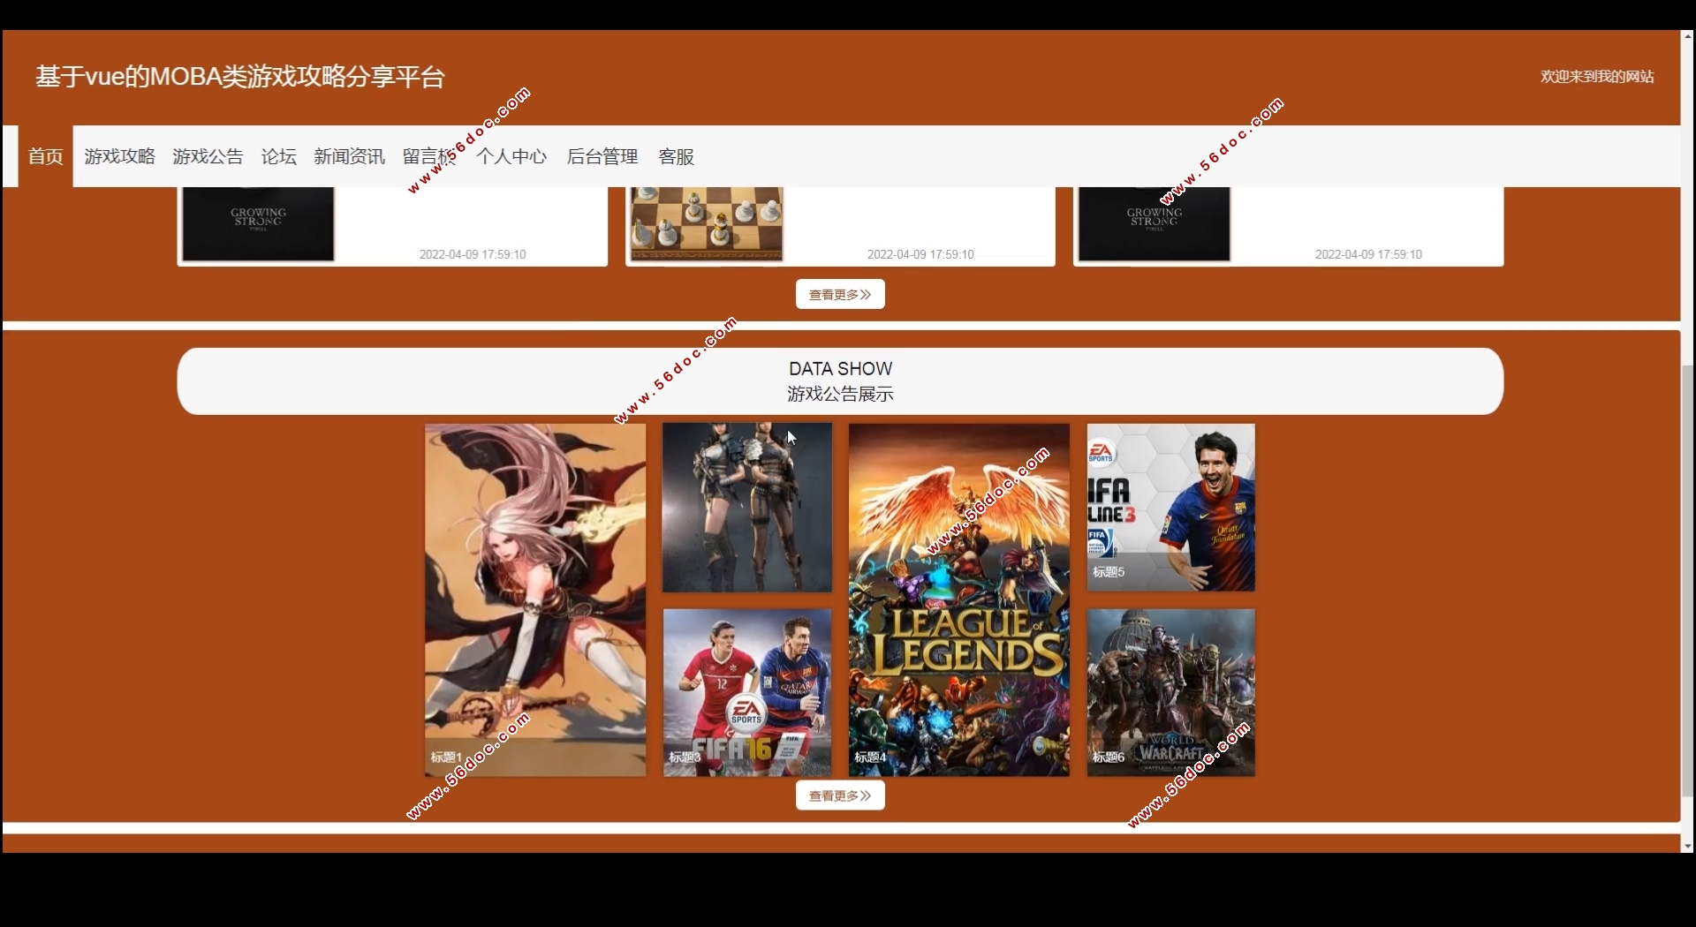Open the 首页 home tab
Screen dimensions: 1696x927
tap(45, 156)
